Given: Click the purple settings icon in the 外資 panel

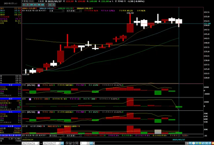Looking at the screenshot, I should click(39, 85).
